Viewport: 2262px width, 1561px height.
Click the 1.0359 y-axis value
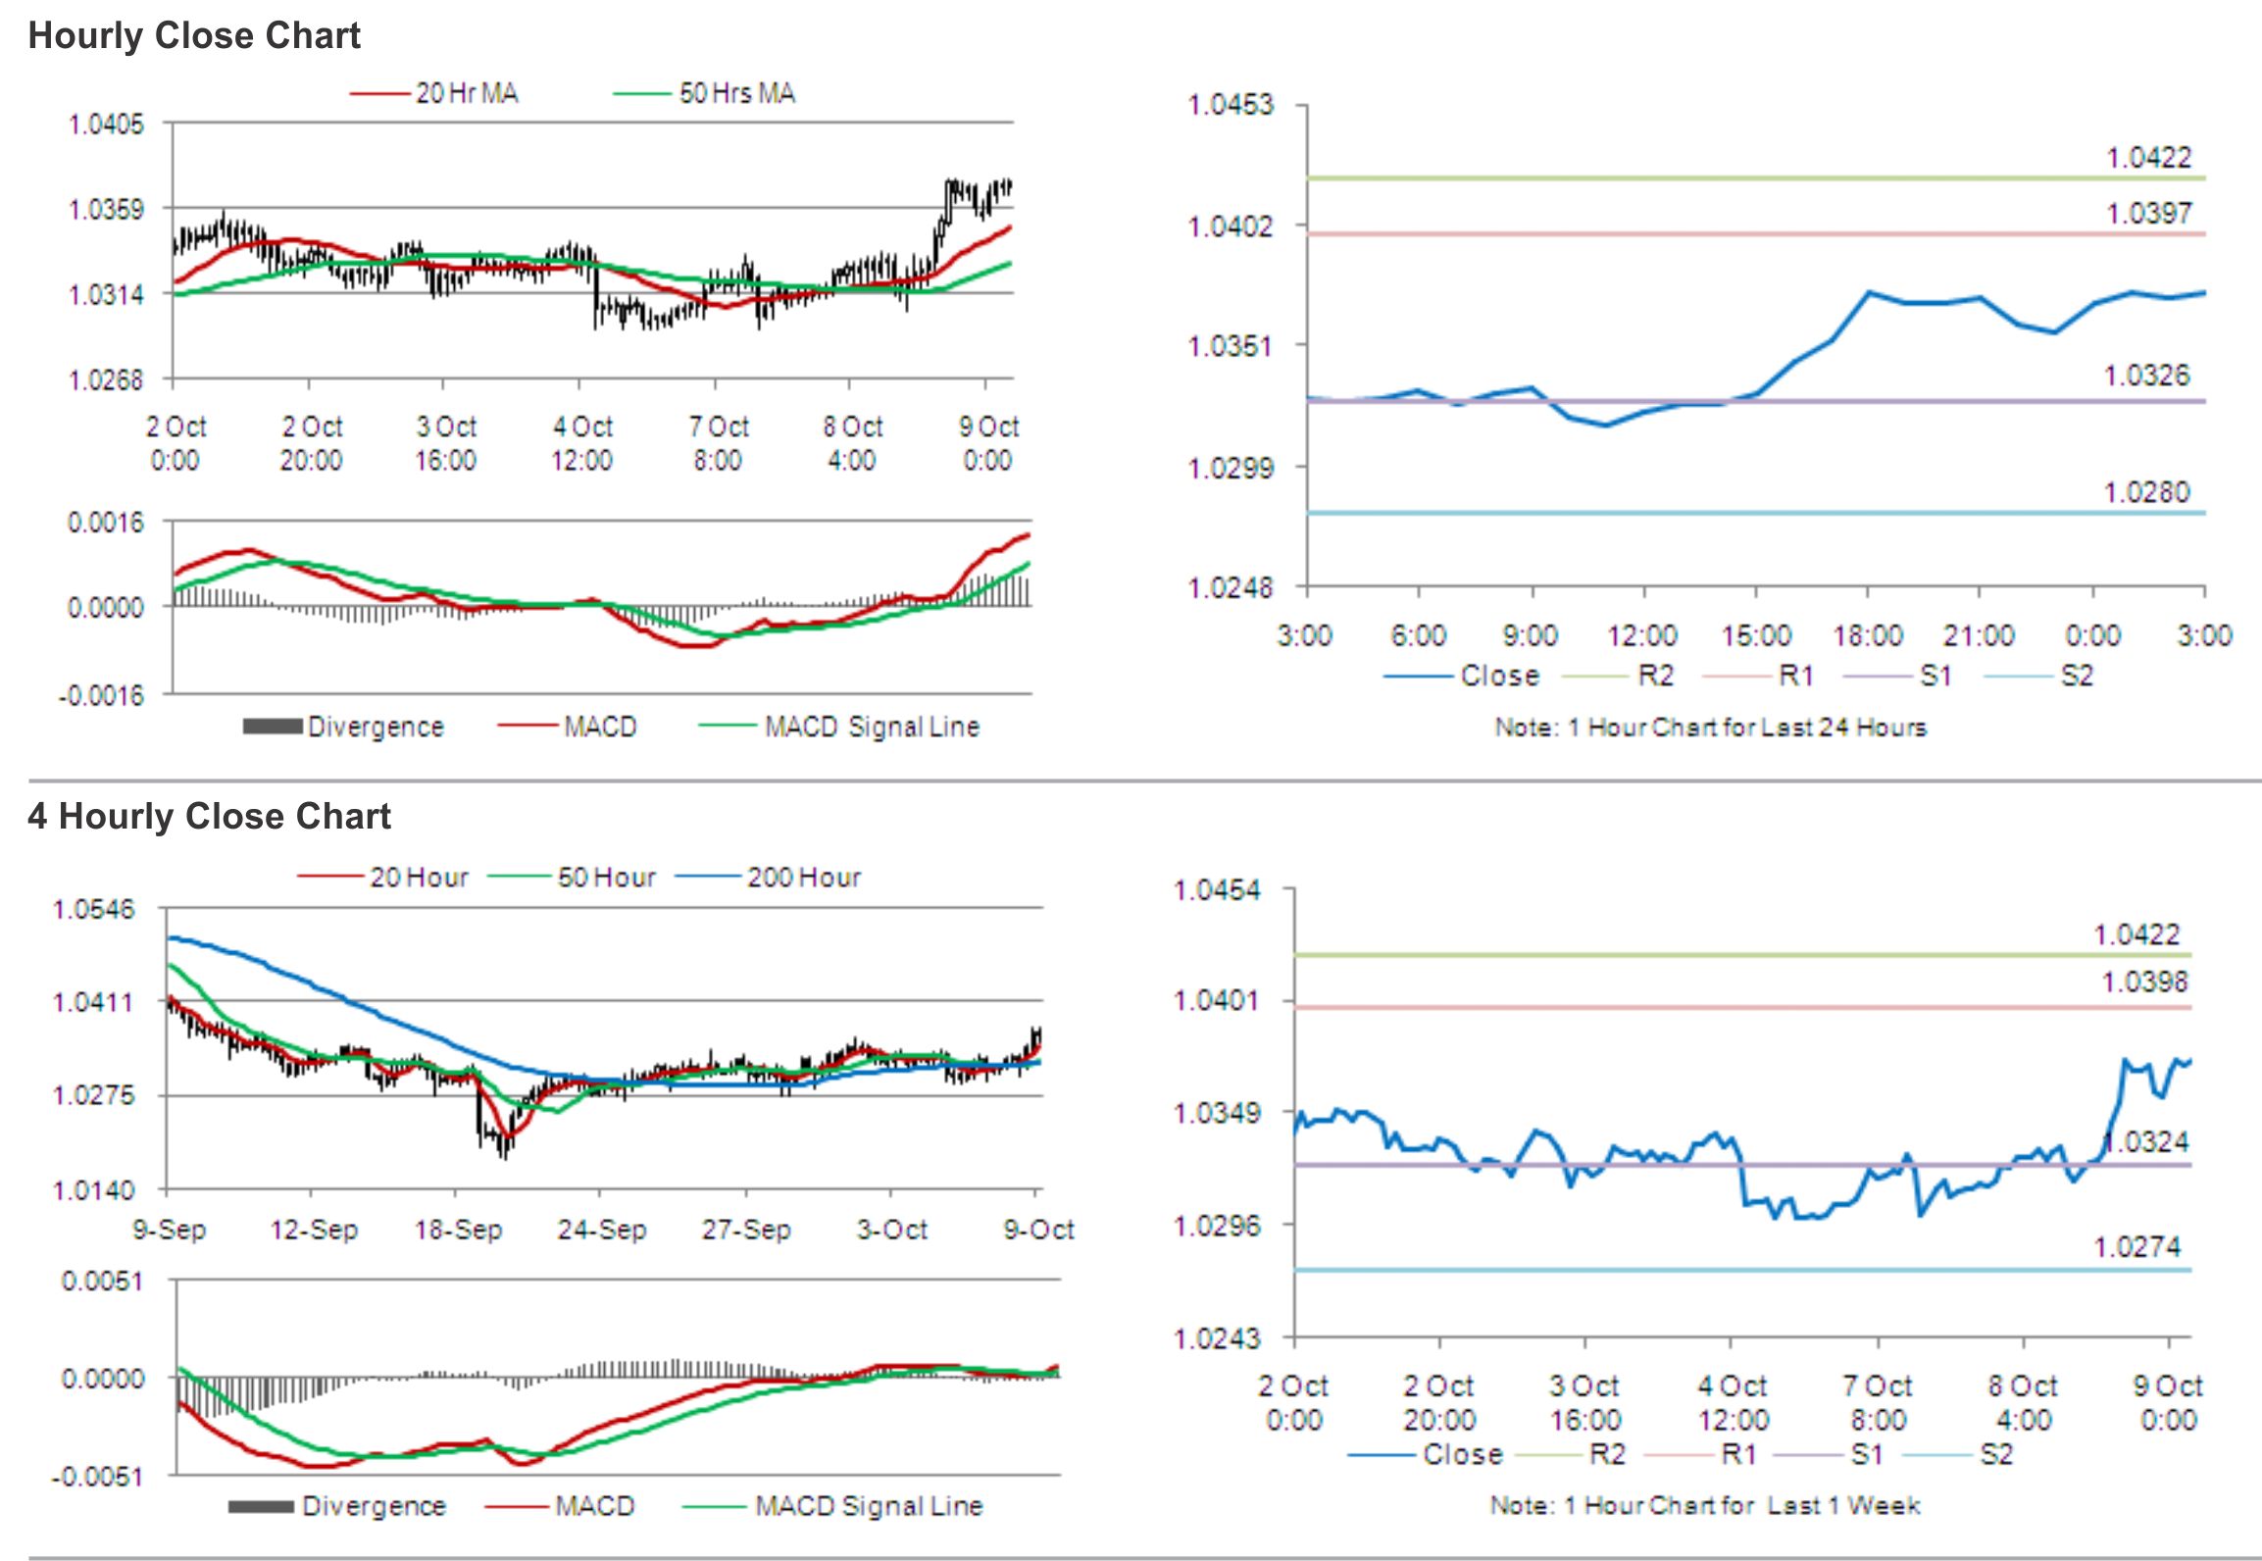coord(106,210)
